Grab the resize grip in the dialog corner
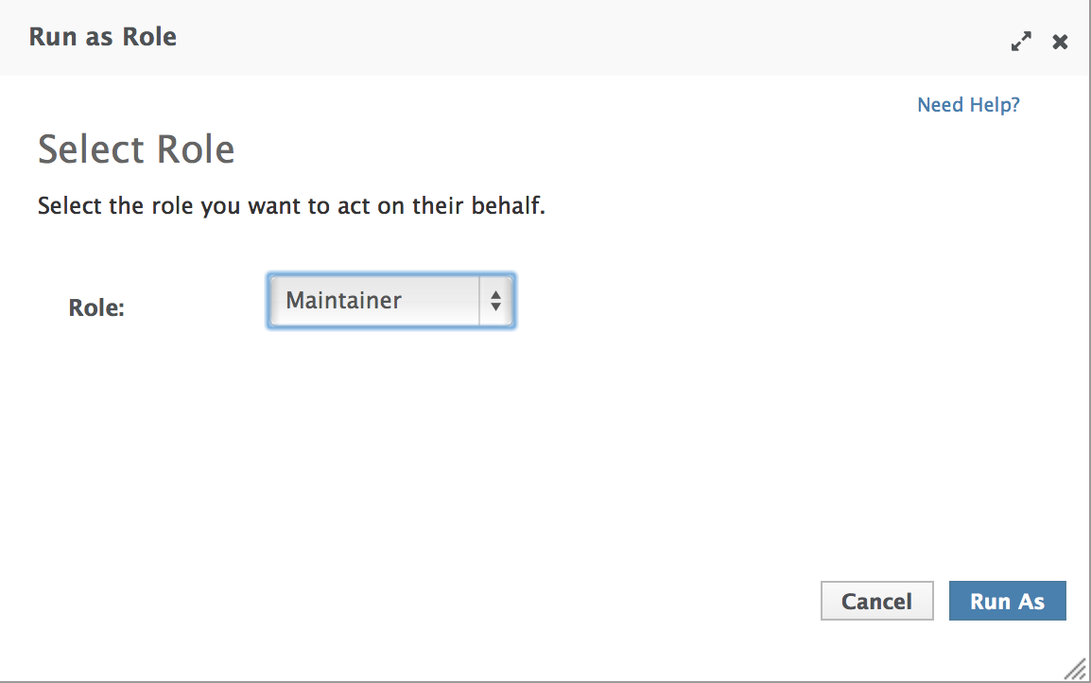Screen dimensions: 1091x683 (x=1076, y=669)
